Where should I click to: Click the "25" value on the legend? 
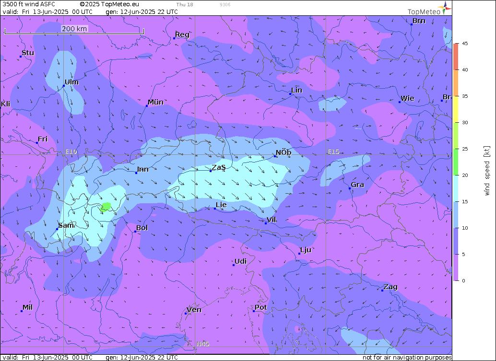click(x=465, y=149)
